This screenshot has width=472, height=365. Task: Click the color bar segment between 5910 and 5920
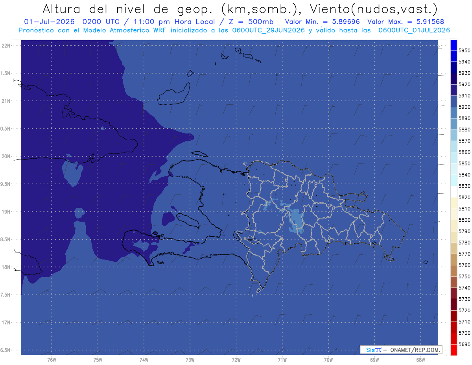454,90
